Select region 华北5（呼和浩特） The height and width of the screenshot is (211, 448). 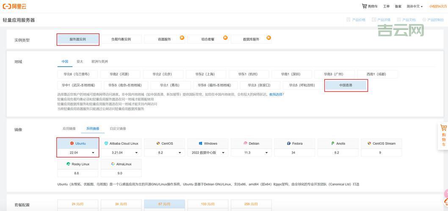tap(302, 85)
